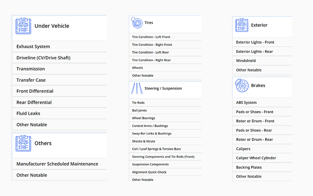Choose the Calipers item
The height and width of the screenshot is (196, 313).
point(262,149)
